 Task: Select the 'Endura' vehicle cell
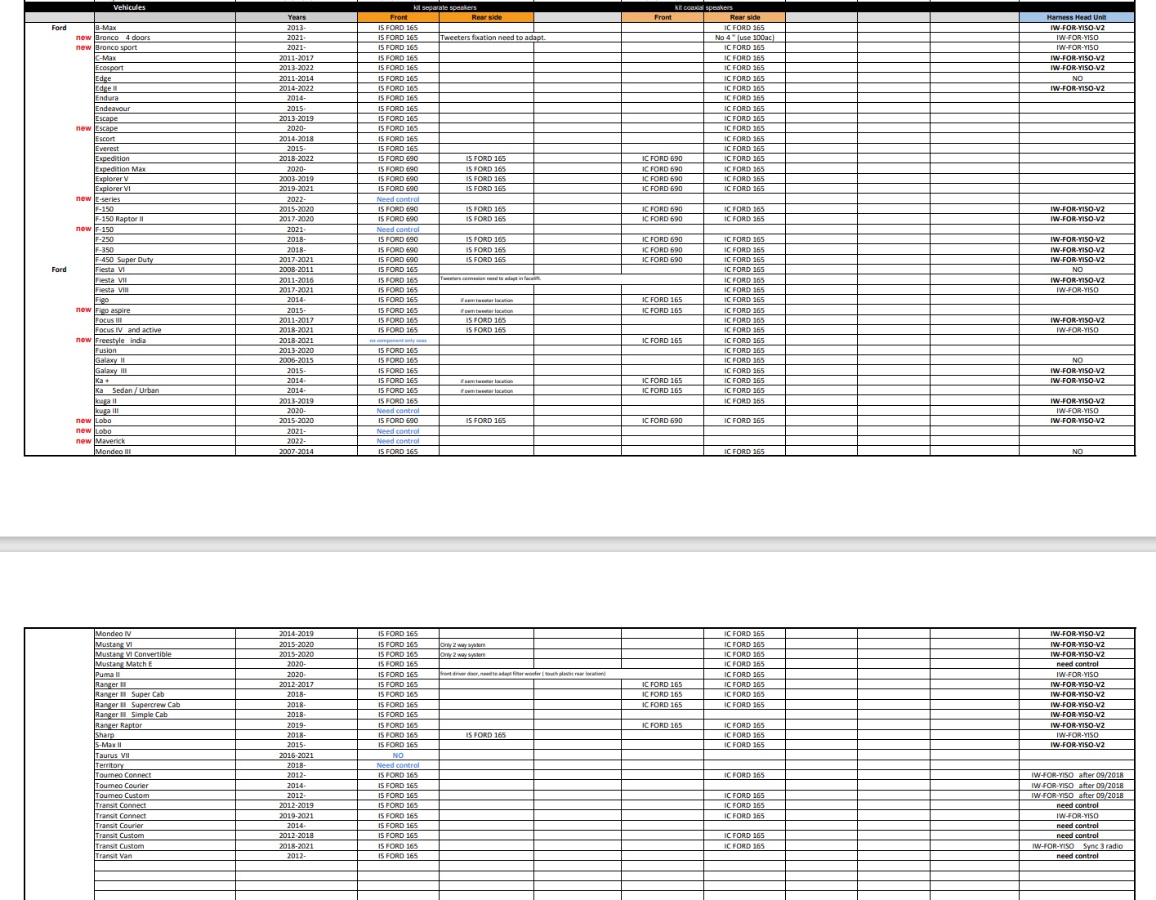point(165,98)
